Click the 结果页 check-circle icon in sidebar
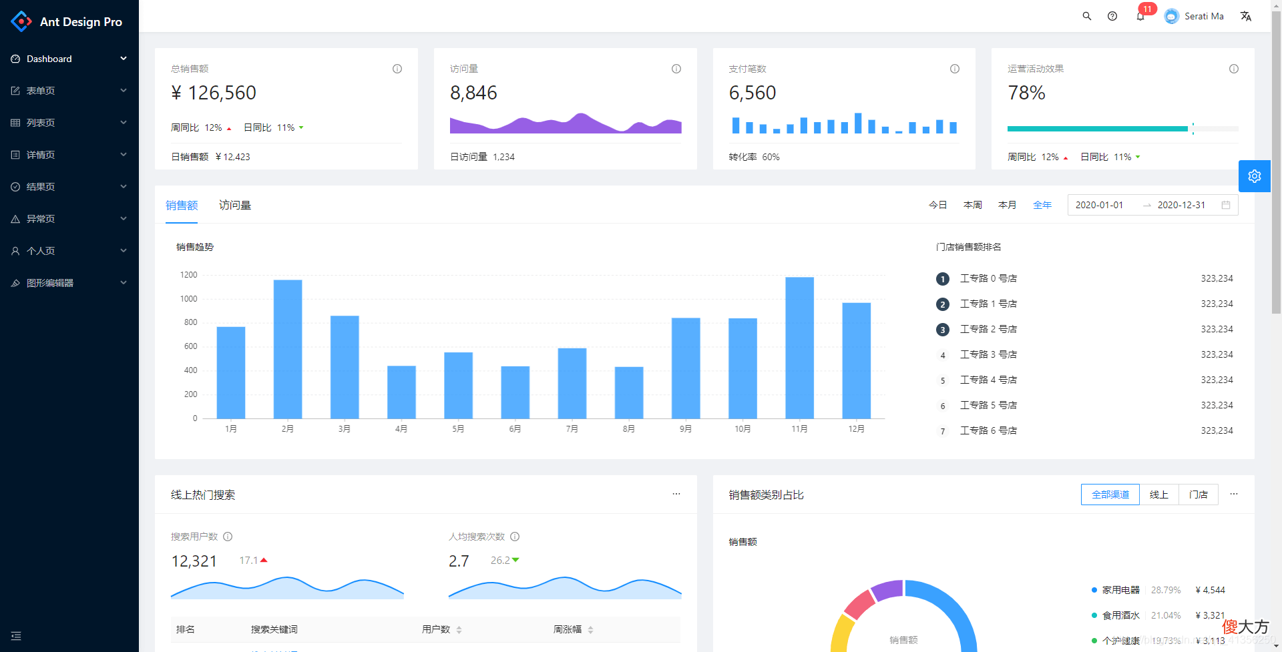Screen dimensions: 1282x652 coord(15,187)
